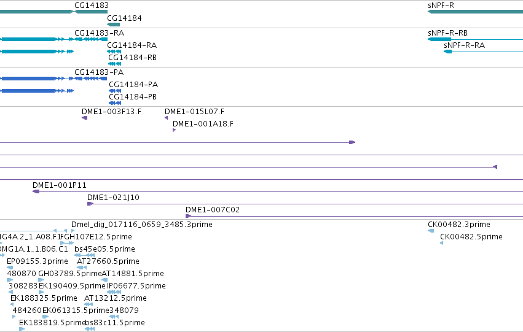Select the DME1-007C02 clone start arrow
The height and width of the screenshot is (332, 523).
(189, 216)
